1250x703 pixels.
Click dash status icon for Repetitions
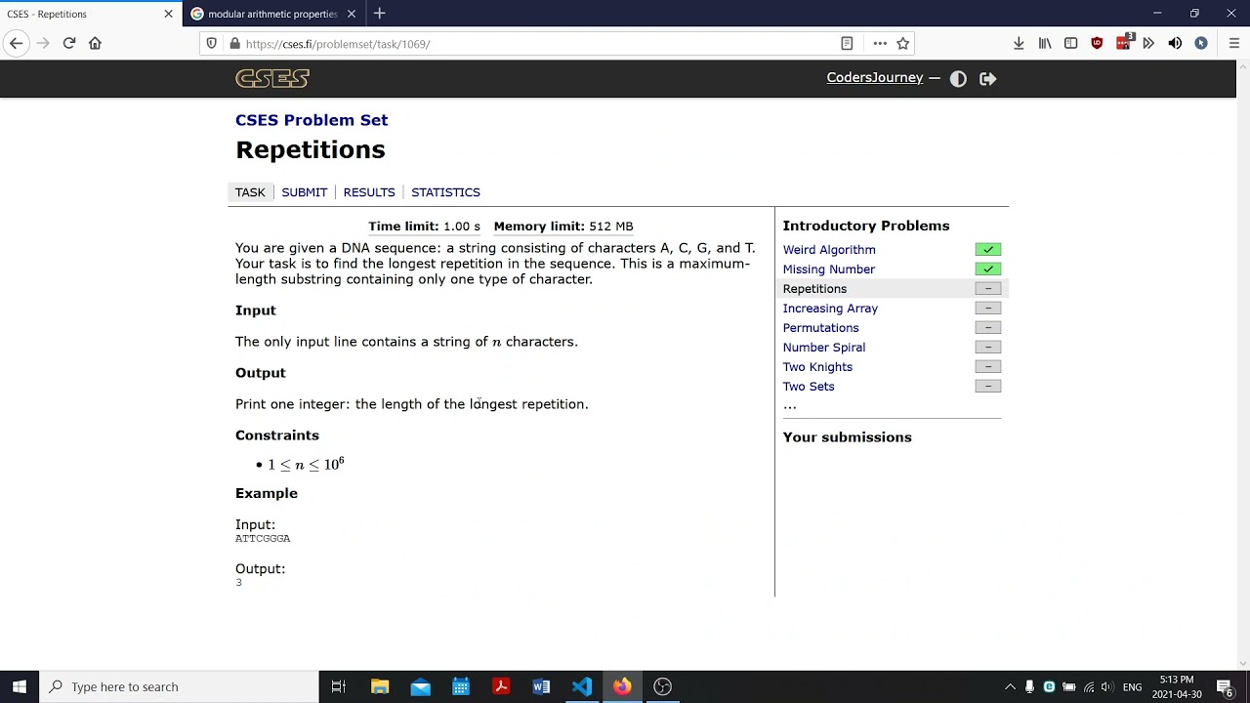click(x=987, y=289)
